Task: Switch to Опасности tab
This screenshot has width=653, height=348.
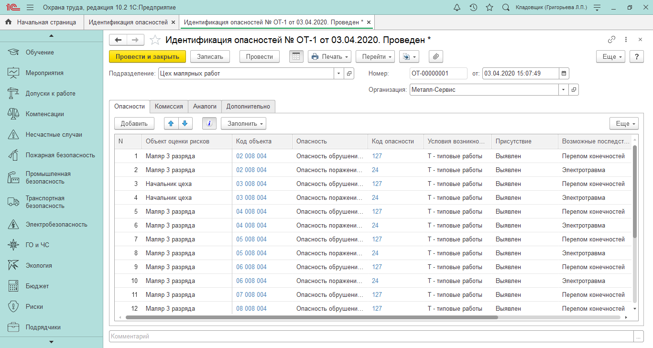Action: [130, 107]
